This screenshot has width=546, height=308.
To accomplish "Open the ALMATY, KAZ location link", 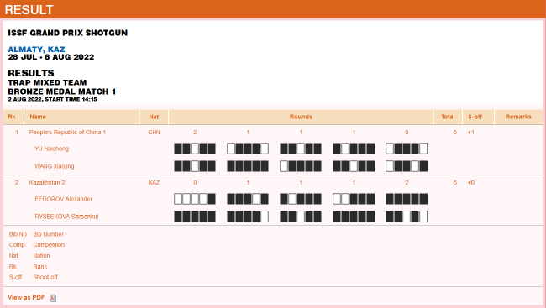I will pyautogui.click(x=36, y=49).
